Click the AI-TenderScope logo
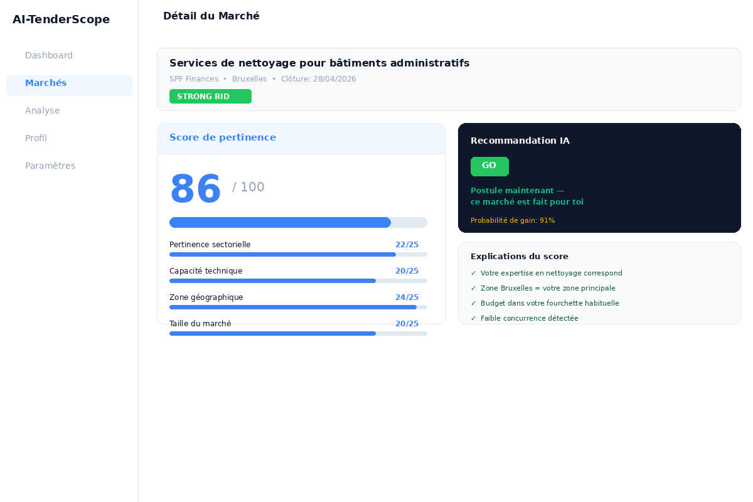The height and width of the screenshot is (502, 753). coord(61,19)
